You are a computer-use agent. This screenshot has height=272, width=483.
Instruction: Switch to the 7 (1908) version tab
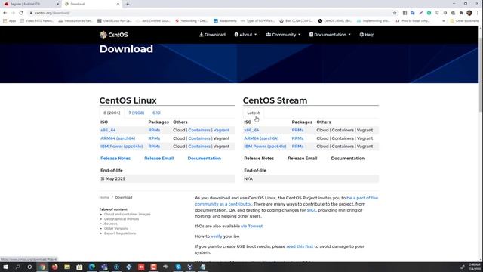point(137,113)
